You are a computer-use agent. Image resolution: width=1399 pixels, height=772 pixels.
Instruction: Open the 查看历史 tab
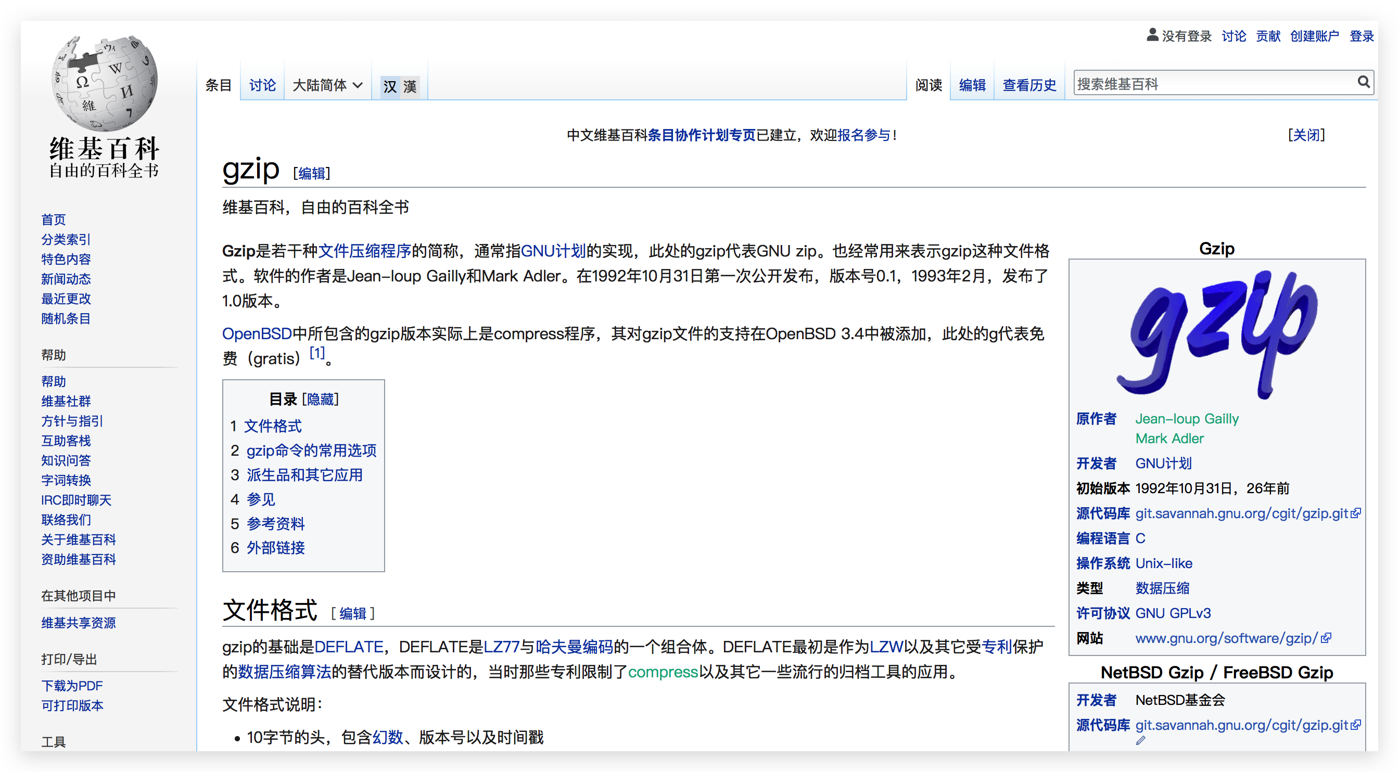pyautogui.click(x=1028, y=85)
